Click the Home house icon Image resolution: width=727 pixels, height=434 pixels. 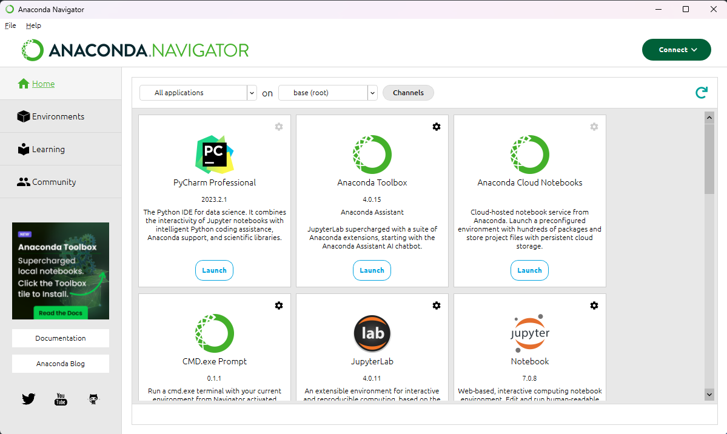24,84
